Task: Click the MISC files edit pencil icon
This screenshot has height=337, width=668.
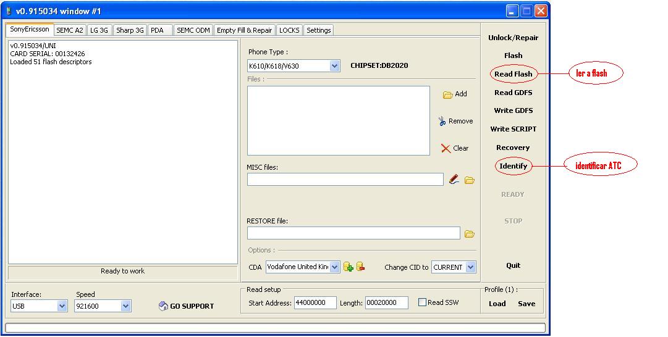Action: (x=454, y=180)
